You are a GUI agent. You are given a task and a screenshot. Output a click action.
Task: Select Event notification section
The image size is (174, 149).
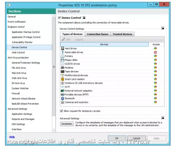pos(17,22)
